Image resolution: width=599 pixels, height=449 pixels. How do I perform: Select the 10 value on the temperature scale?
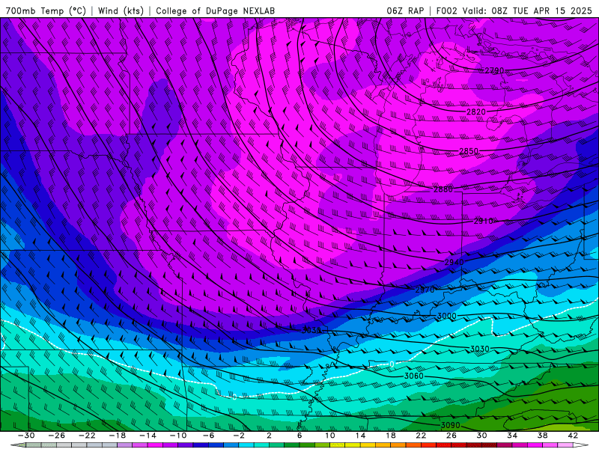coord(330,436)
